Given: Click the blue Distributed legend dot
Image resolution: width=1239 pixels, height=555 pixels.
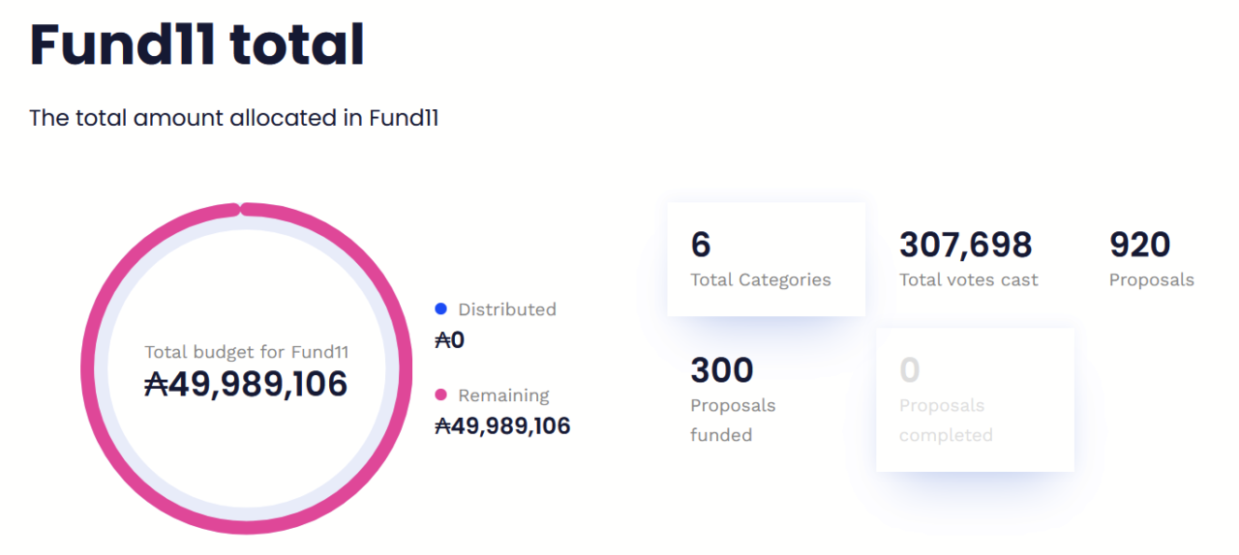Looking at the screenshot, I should (x=441, y=309).
